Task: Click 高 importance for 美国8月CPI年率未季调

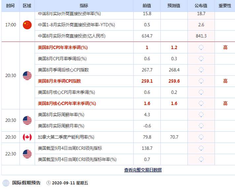Action: (225, 47)
